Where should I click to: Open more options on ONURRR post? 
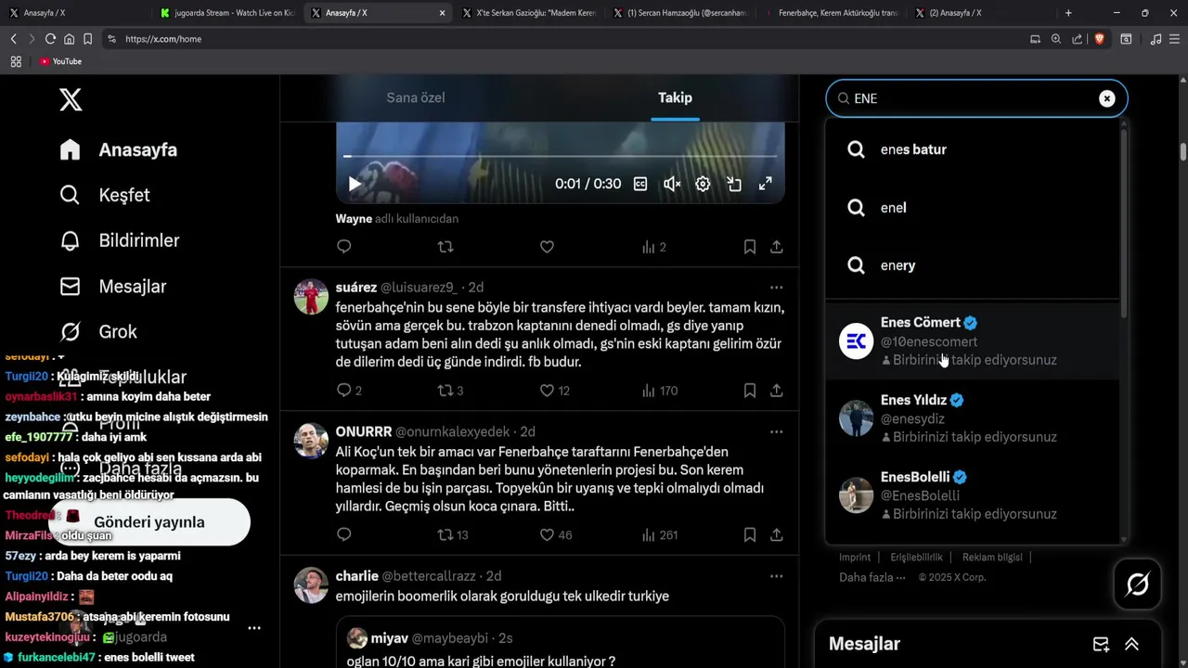point(776,431)
